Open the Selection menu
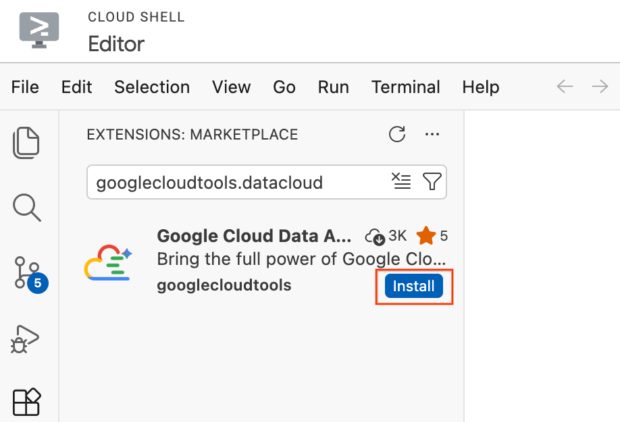Screen dimensions: 620x422 pyautogui.click(x=152, y=87)
